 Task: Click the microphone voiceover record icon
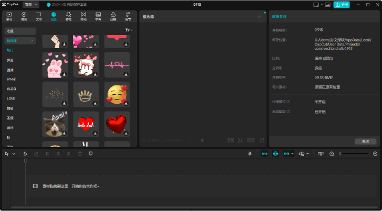click(250, 153)
